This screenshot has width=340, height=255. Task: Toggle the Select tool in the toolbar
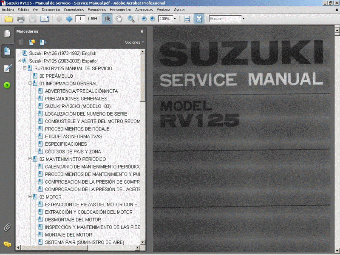pos(107,19)
